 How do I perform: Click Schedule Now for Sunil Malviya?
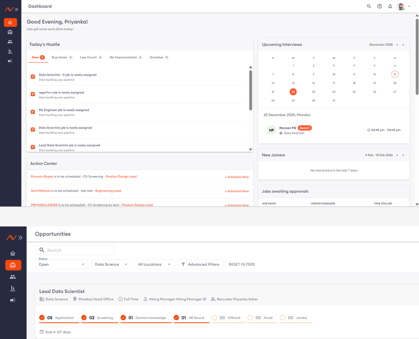[237, 191]
